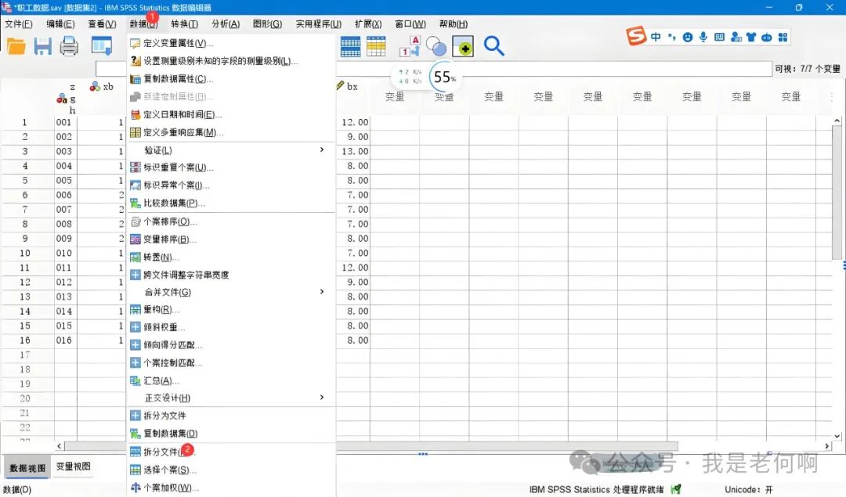Click the cell editor input field

pyautogui.click(x=434, y=68)
